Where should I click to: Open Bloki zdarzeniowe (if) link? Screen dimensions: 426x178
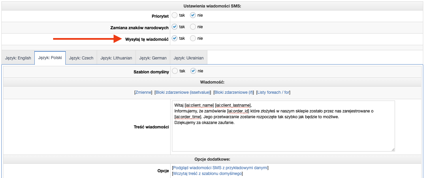pyautogui.click(x=234, y=92)
